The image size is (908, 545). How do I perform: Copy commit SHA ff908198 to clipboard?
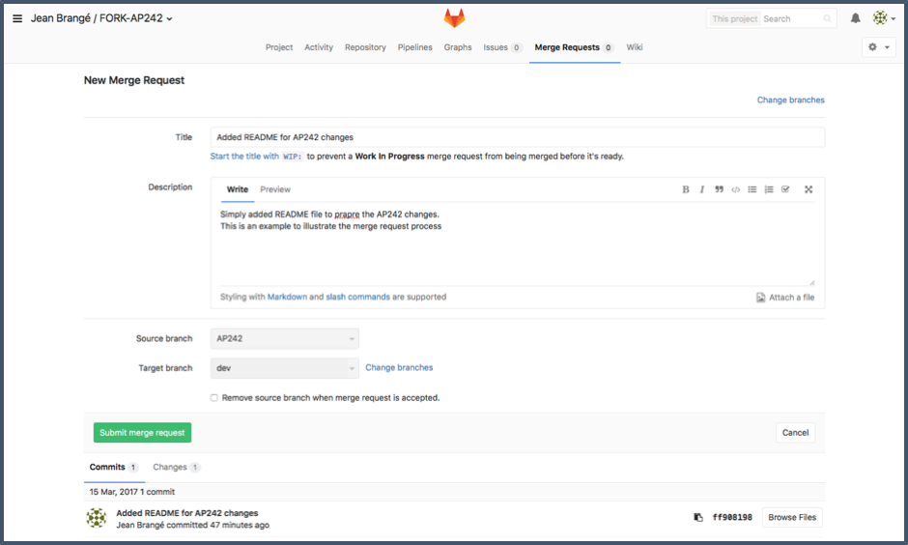tap(698, 518)
